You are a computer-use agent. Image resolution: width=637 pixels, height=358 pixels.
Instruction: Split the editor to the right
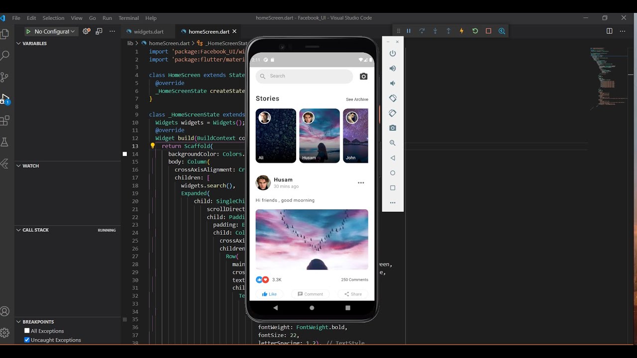click(609, 31)
